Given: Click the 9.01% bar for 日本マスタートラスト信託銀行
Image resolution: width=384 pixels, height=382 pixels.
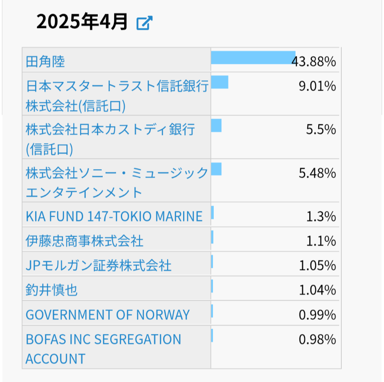Looking at the screenshot, I should click(x=220, y=82).
